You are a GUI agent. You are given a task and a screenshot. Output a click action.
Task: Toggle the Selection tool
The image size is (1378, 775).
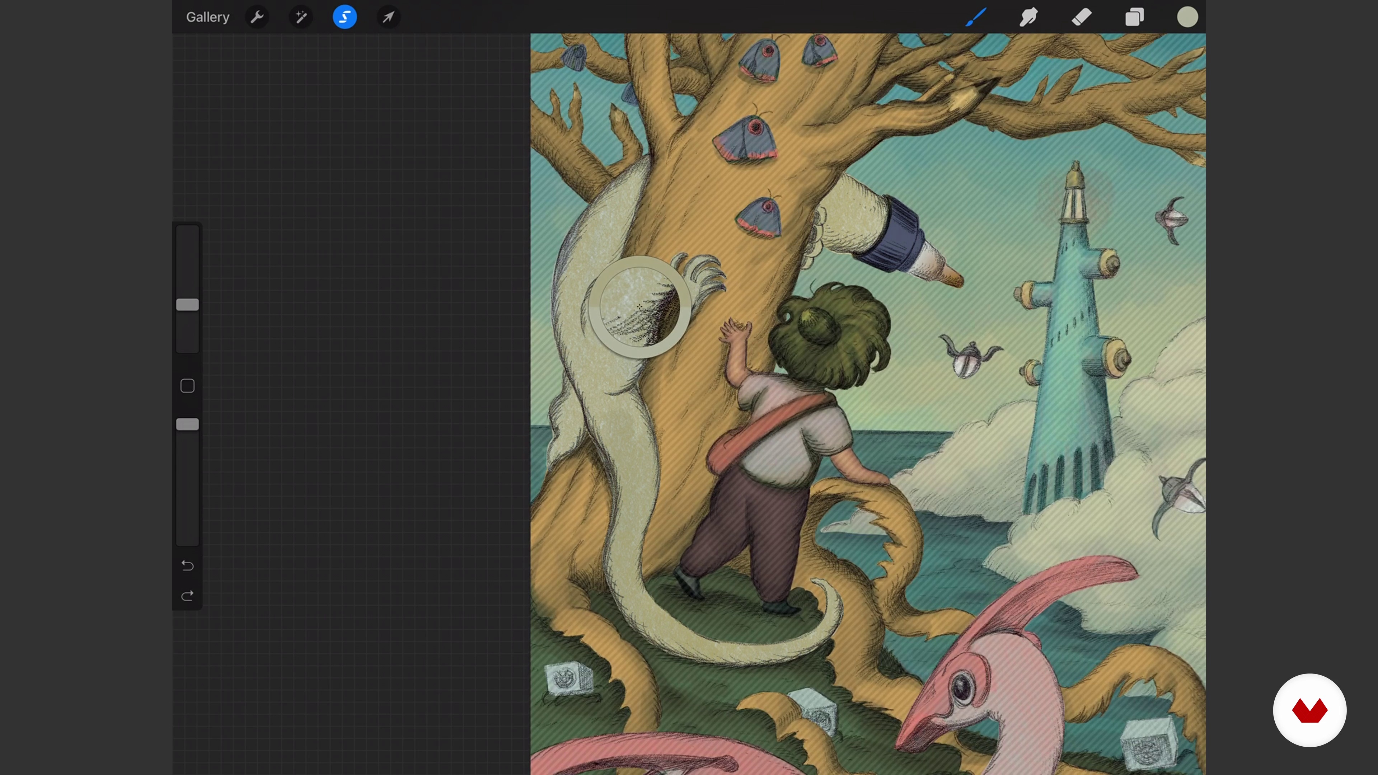point(345,17)
